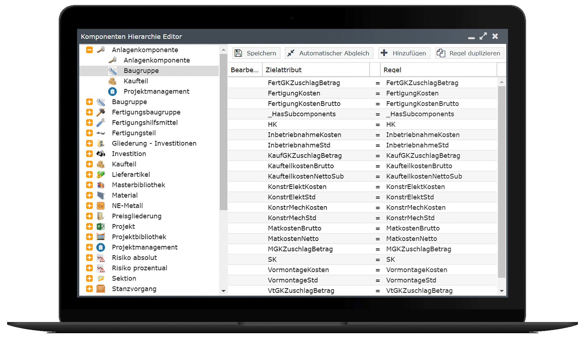Expand the Fertigungsbaugruppe node
The width and height of the screenshot is (586, 340).
pos(89,112)
